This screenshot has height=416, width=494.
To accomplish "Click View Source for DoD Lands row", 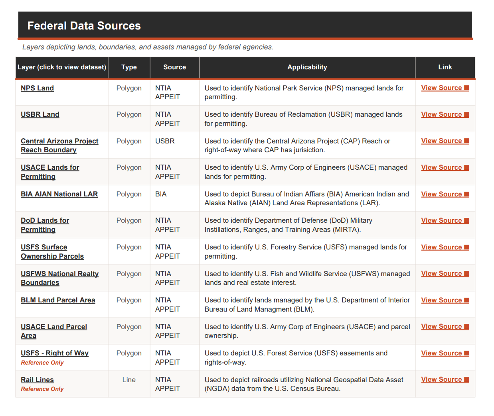I will click(445, 220).
